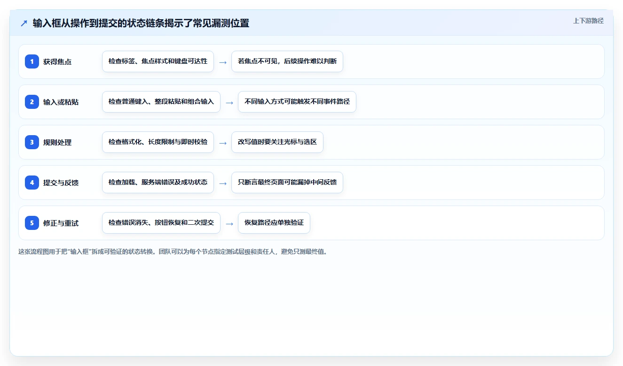Click the '提交与反馈' step label
The image size is (623, 366).
(x=61, y=183)
